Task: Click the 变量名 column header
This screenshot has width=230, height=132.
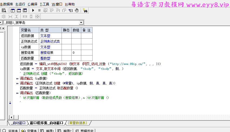Action: (x=29, y=30)
